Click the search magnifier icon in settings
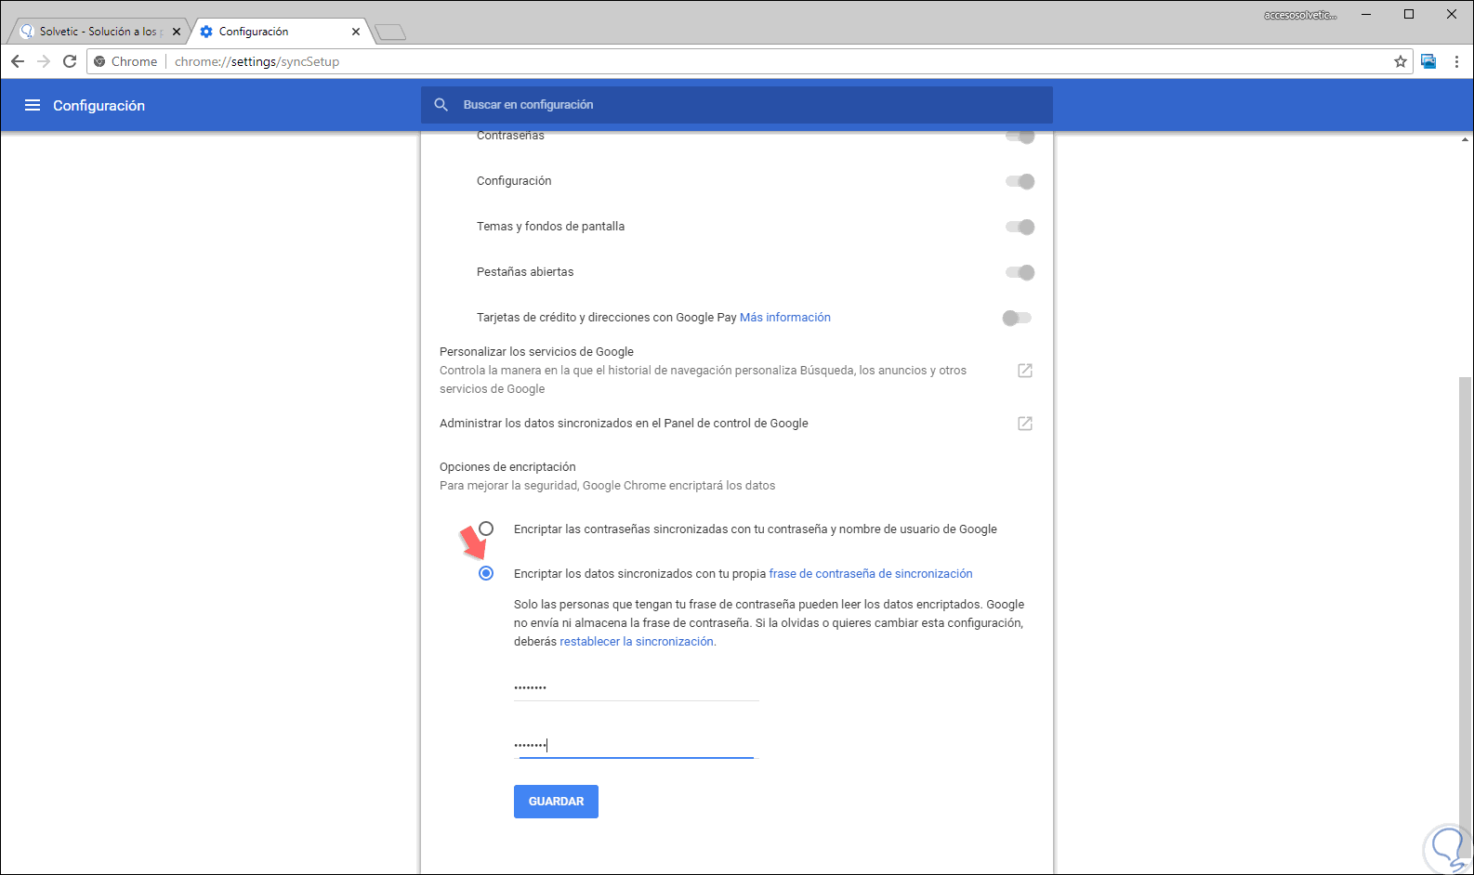This screenshot has width=1474, height=875. 441,105
